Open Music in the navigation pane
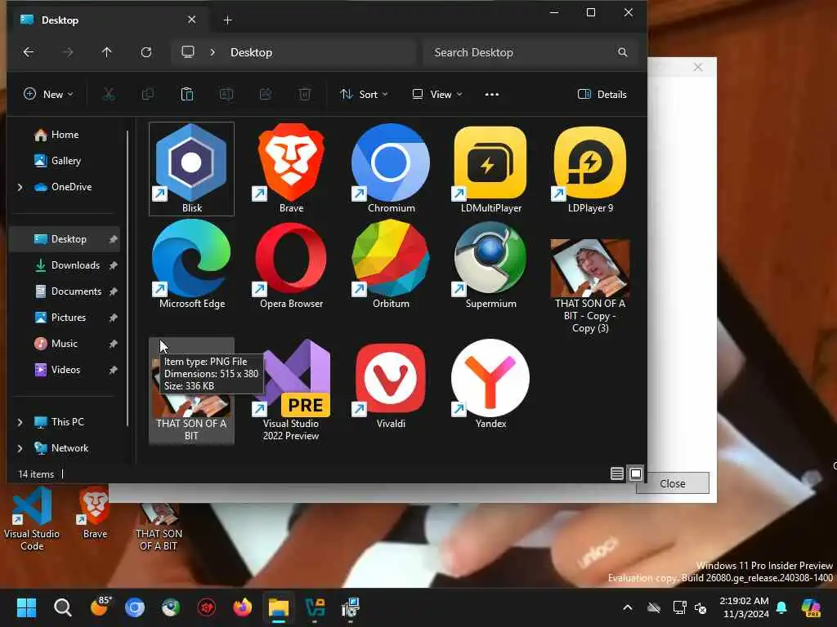 click(64, 344)
